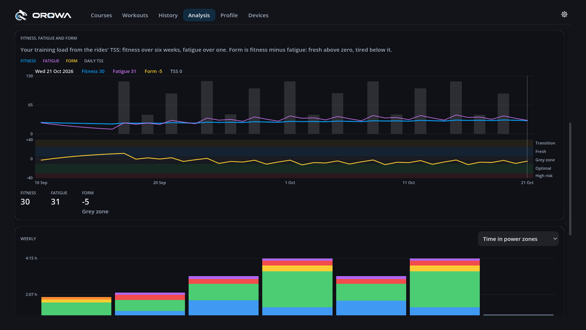This screenshot has width=586, height=330.
Task: Click the 'FITNESS, FATIGUE AND FORM' heading
Action: pyautogui.click(x=49, y=38)
